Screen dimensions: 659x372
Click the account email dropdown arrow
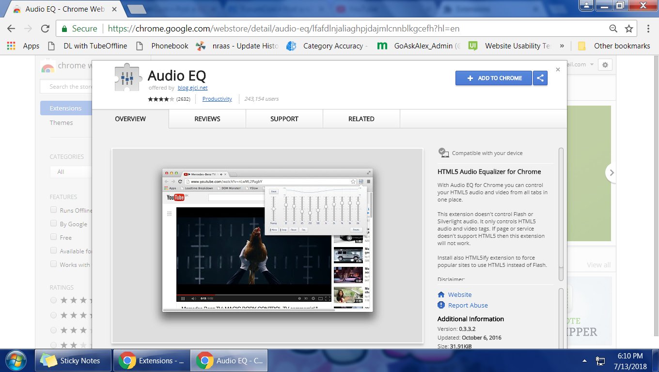pos(592,64)
